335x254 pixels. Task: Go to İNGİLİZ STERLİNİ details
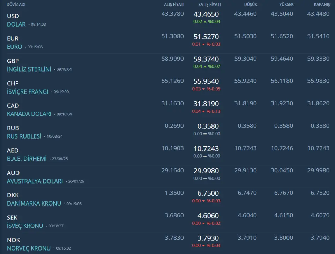(x=29, y=69)
